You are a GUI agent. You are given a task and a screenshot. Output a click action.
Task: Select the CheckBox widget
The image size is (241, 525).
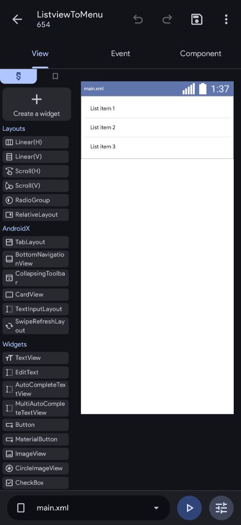pyautogui.click(x=36, y=483)
